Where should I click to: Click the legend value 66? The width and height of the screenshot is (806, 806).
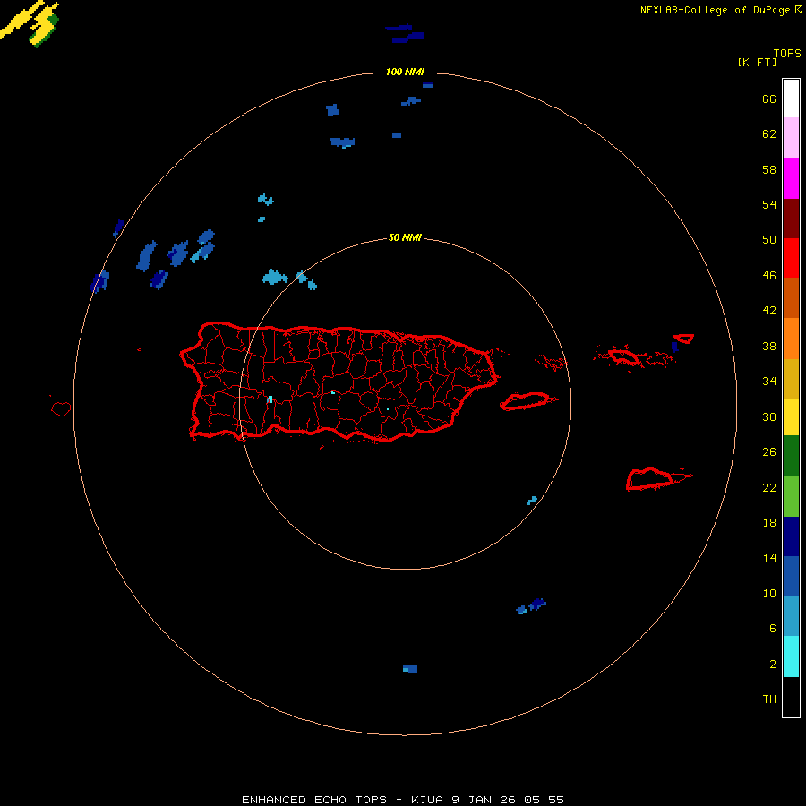[x=769, y=99]
